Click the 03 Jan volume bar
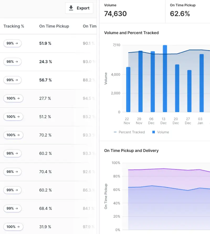The width and height of the screenshot is (210, 234). [x=202, y=83]
